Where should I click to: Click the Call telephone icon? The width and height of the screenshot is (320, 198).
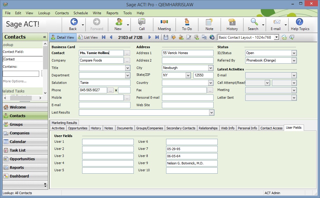coord(142,22)
